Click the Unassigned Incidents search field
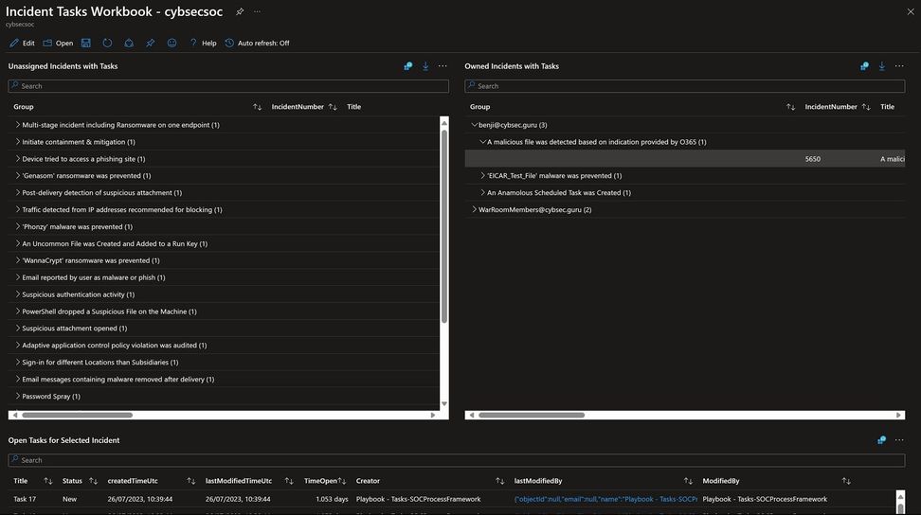Screen dimensions: 921x515 (x=228, y=85)
